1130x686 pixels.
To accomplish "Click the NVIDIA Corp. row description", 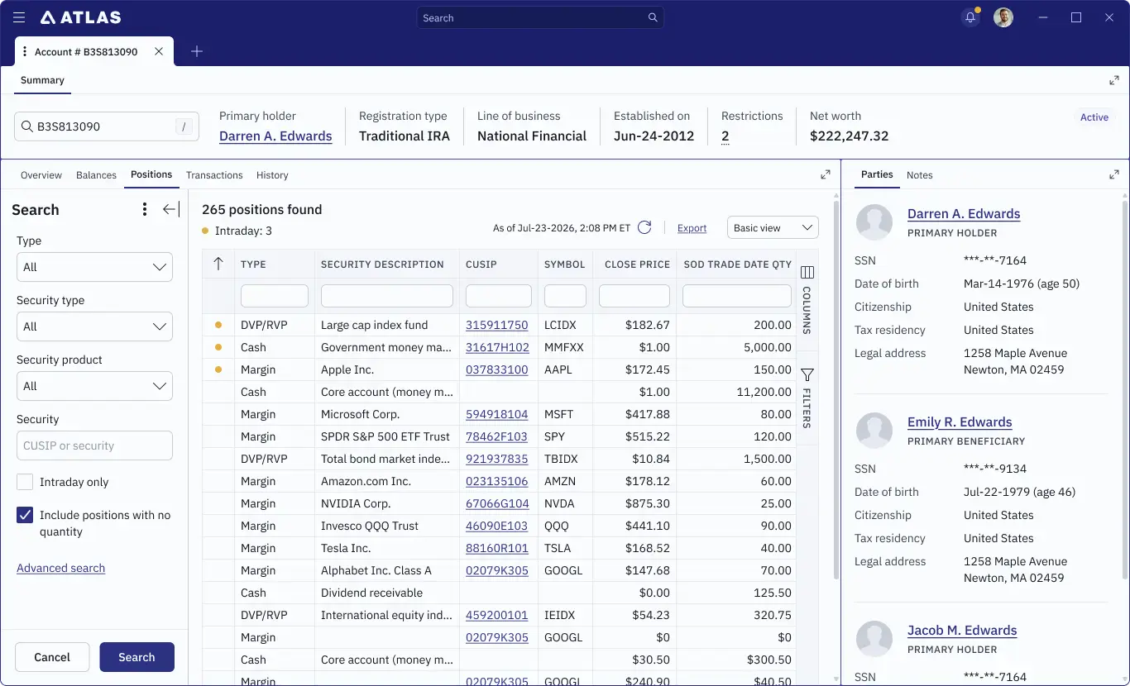I will coord(356,503).
